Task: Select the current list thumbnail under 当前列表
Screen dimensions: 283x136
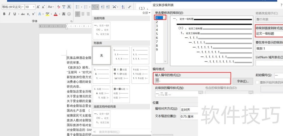Action: point(102,31)
